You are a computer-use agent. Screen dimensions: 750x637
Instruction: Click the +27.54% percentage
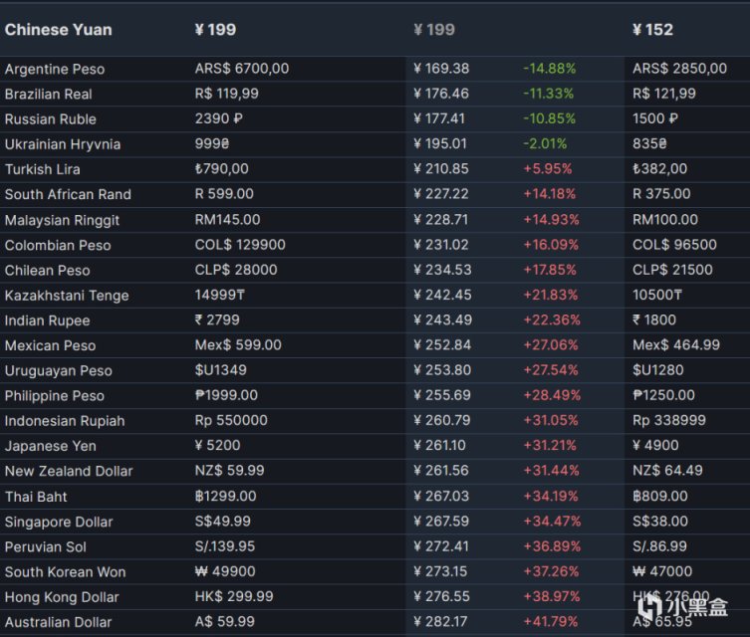click(551, 370)
